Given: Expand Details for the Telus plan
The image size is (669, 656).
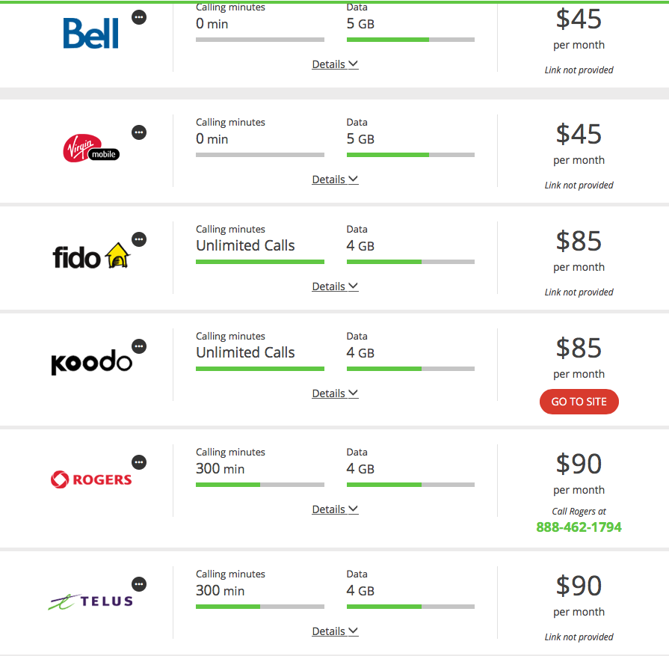Looking at the screenshot, I should pyautogui.click(x=335, y=631).
